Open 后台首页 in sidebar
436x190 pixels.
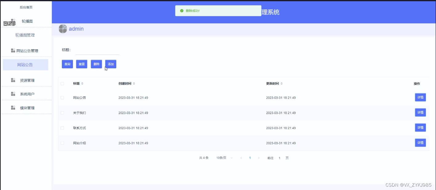pos(26,7)
